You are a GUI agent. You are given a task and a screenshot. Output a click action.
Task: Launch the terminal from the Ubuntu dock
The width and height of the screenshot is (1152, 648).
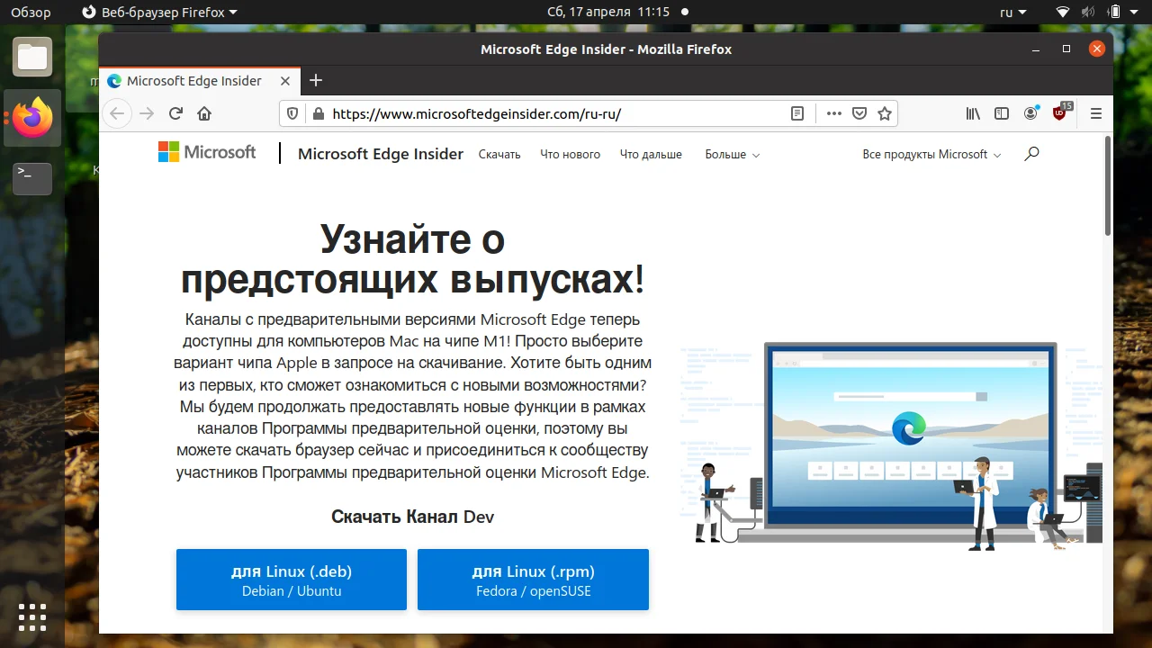tap(31, 179)
